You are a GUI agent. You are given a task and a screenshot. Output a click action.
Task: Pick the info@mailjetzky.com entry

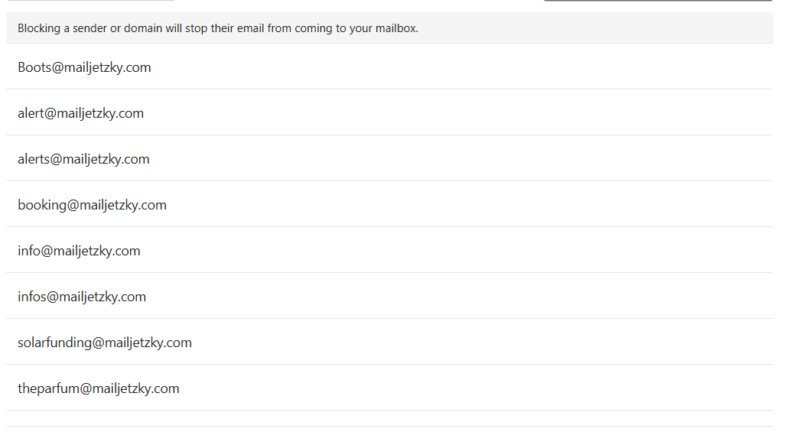[79, 251]
